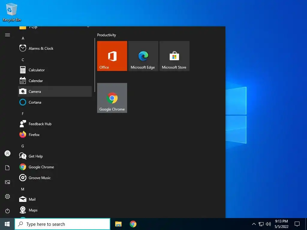The image size is (307, 230).
Task: Open File Explorer from the taskbar
Action: pyautogui.click(x=118, y=224)
